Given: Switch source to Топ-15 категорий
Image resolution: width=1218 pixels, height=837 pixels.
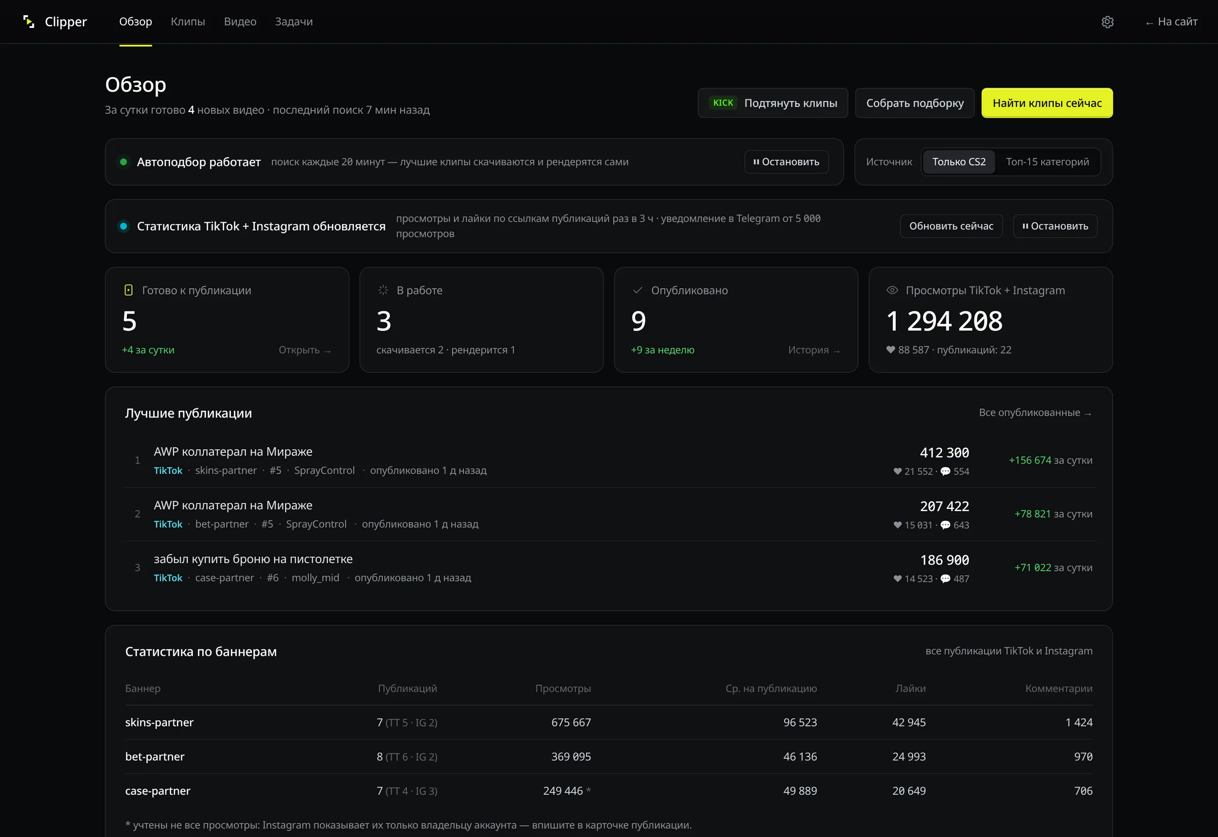Looking at the screenshot, I should (1047, 162).
